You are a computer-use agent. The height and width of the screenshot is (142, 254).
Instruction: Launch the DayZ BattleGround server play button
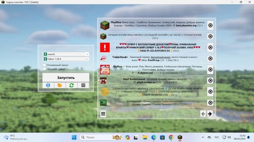click(x=210, y=80)
